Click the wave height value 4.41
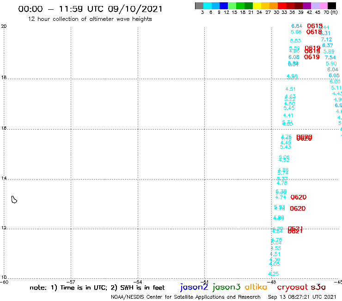Viewport: 342px width, 301px height. (288, 115)
